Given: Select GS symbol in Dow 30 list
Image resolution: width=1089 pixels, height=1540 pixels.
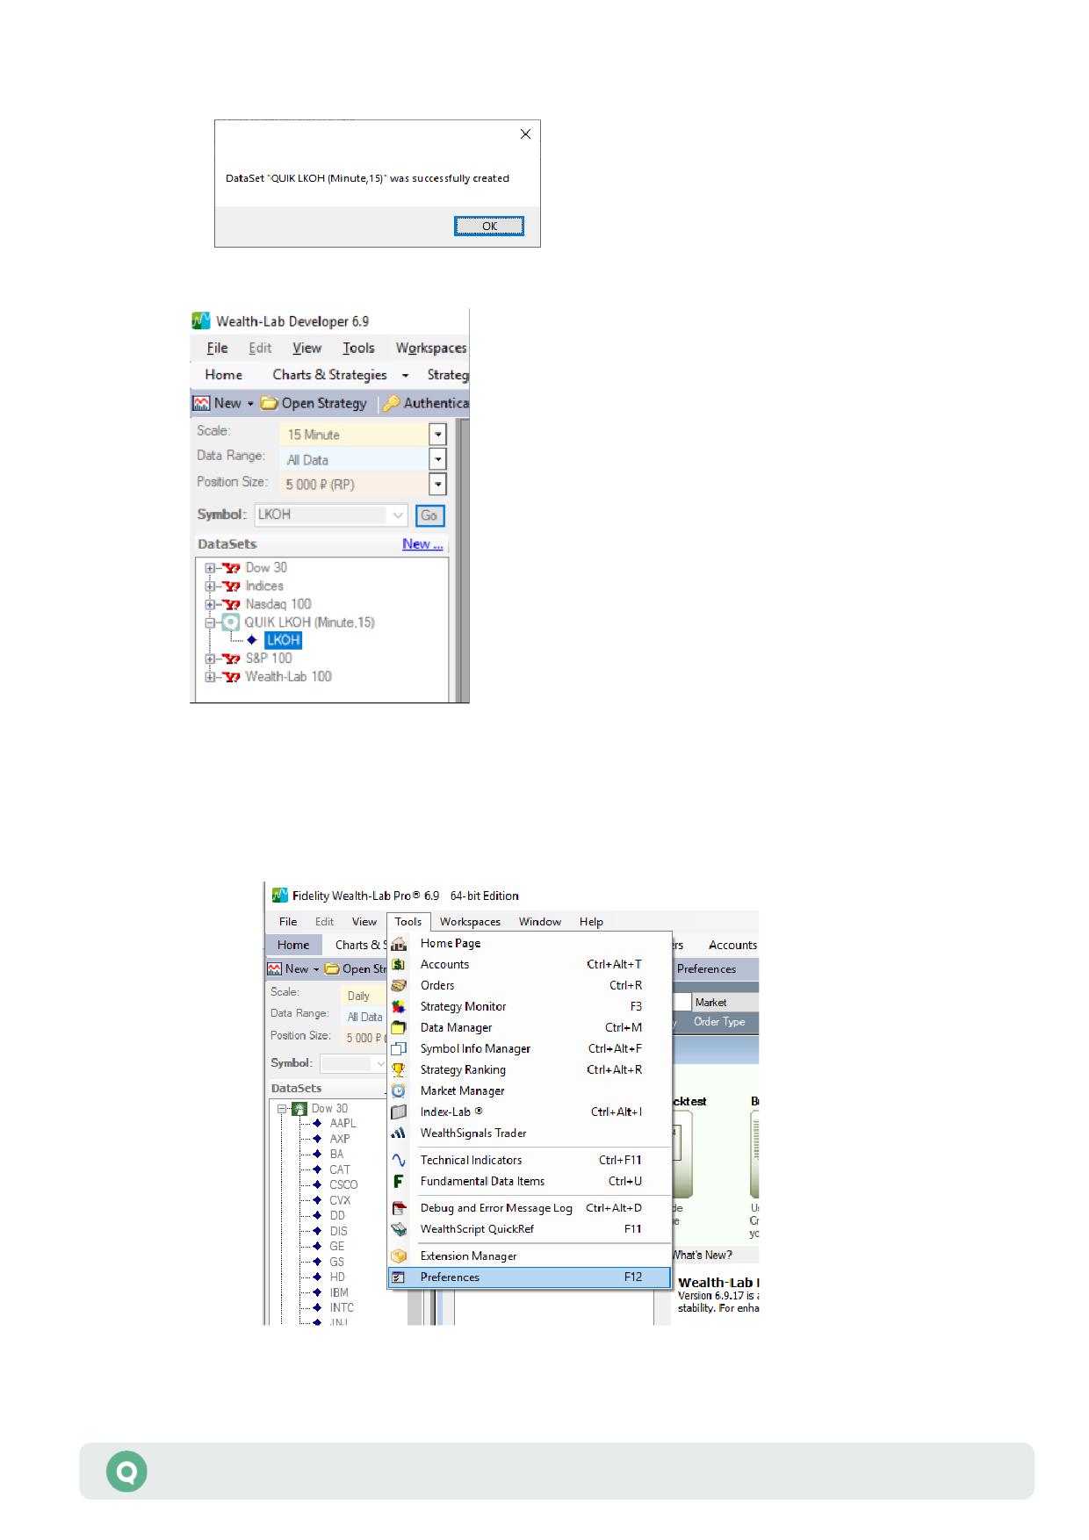Looking at the screenshot, I should (336, 1262).
